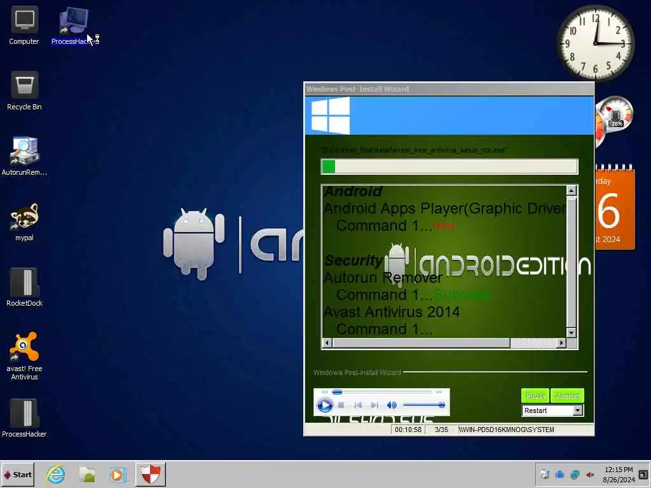Adjust the media player volume slider

(423, 405)
